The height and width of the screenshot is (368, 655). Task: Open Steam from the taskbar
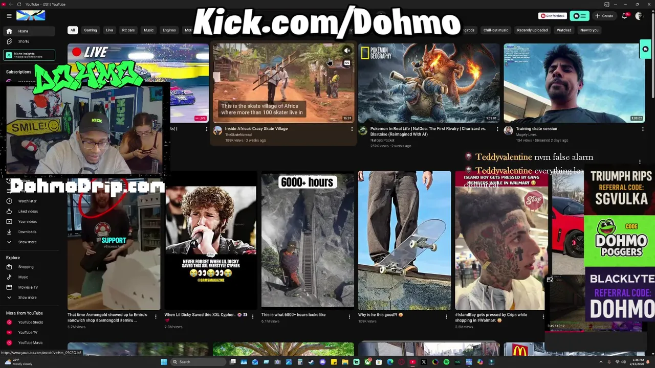[x=311, y=362]
